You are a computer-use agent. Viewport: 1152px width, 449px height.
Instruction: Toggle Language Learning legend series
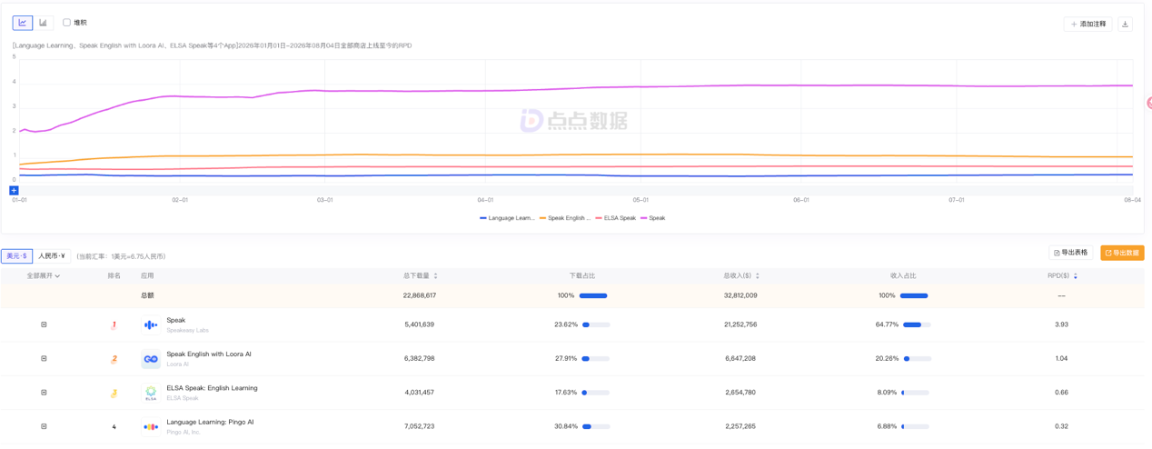coord(507,218)
